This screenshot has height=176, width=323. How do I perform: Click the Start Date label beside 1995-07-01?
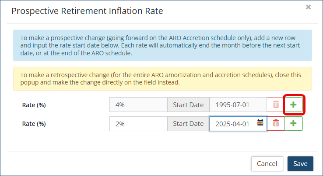[x=188, y=105]
